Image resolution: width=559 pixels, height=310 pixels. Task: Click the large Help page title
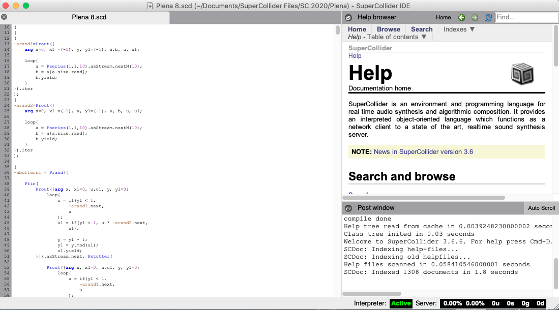click(370, 73)
